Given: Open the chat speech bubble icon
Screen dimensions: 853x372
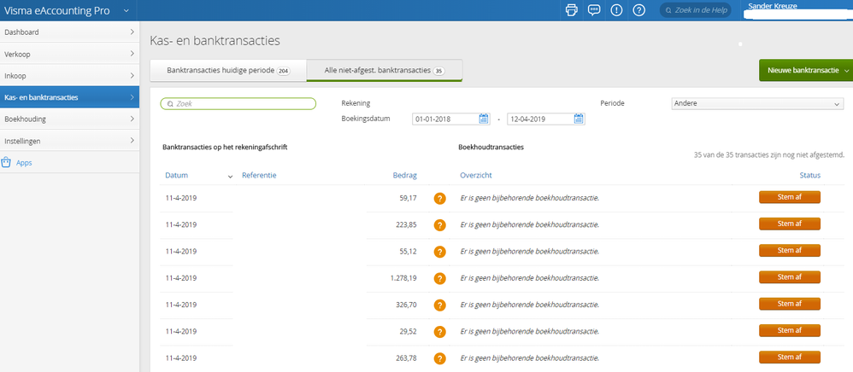Looking at the screenshot, I should tap(594, 10).
